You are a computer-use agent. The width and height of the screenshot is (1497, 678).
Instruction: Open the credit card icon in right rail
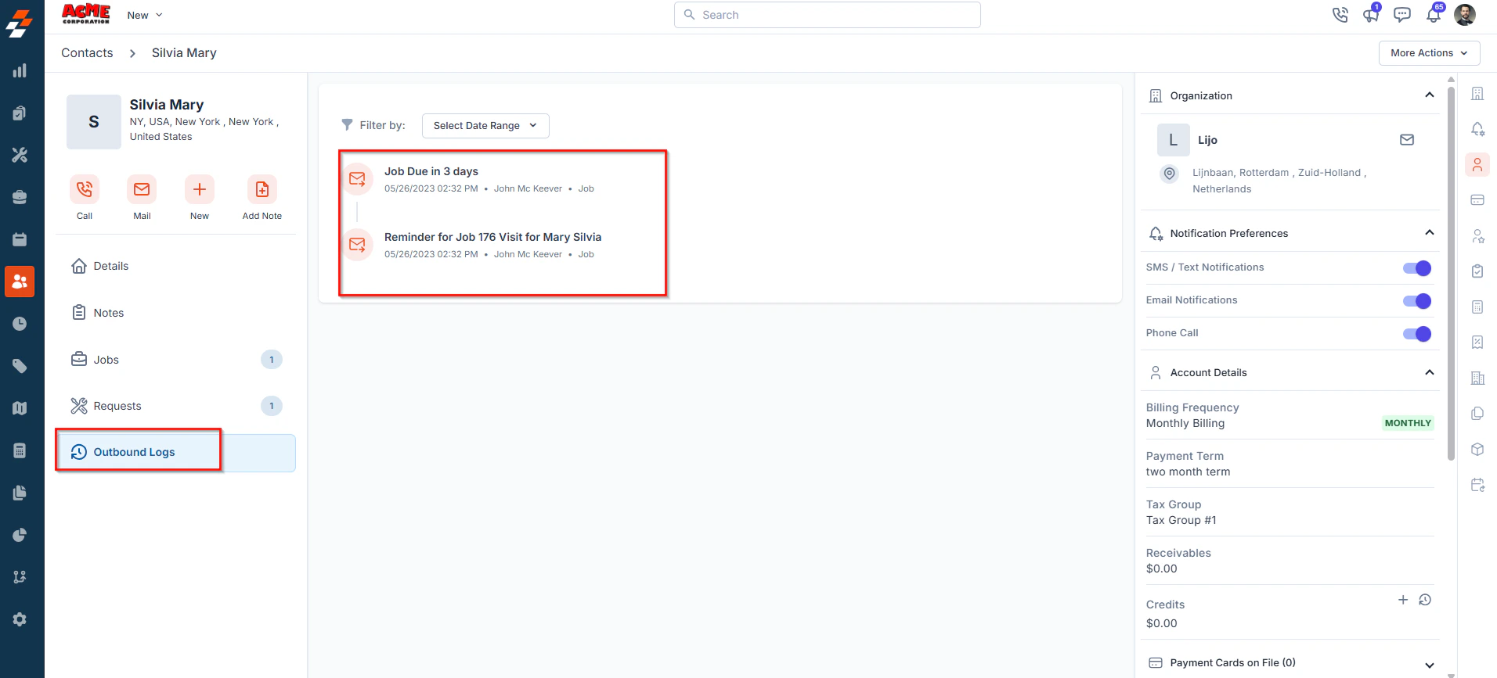click(x=1477, y=199)
